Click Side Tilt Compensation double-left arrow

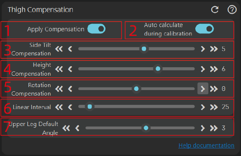point(59,49)
